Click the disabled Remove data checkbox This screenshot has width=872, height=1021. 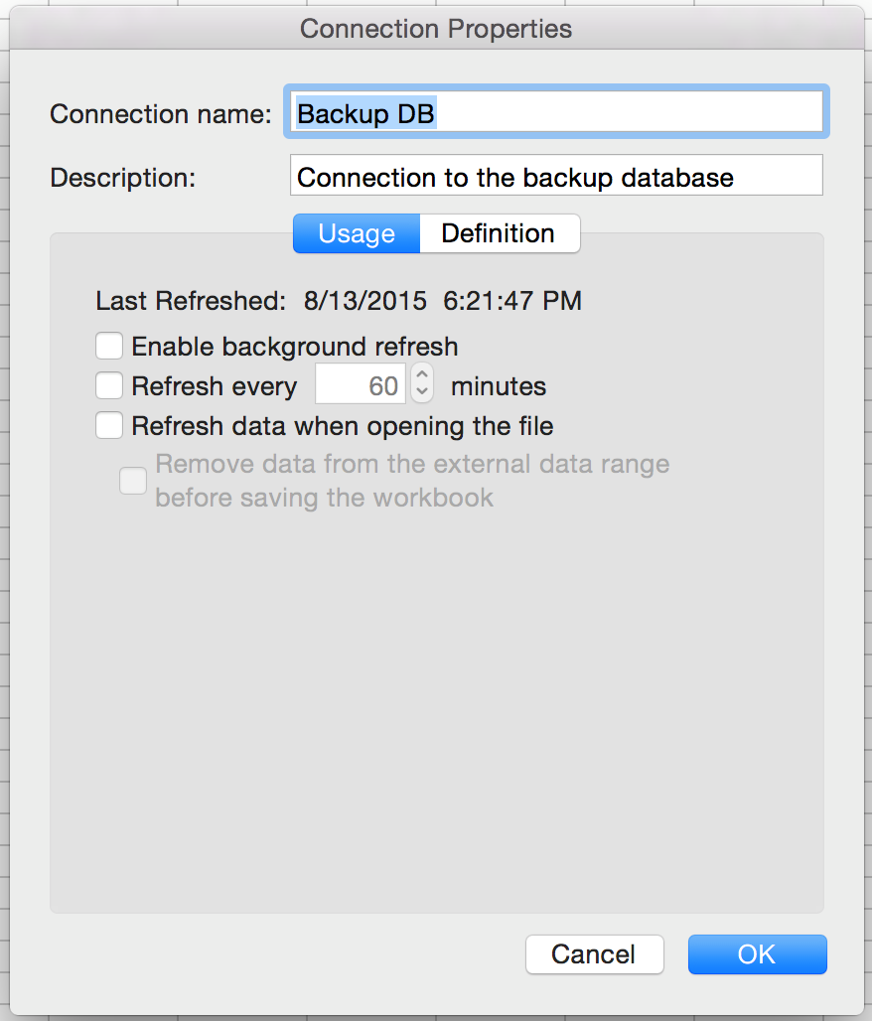tap(133, 482)
